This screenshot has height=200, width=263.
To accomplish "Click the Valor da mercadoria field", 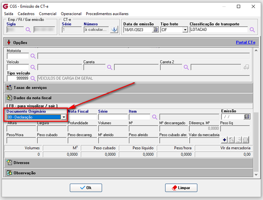I will (204, 141).
